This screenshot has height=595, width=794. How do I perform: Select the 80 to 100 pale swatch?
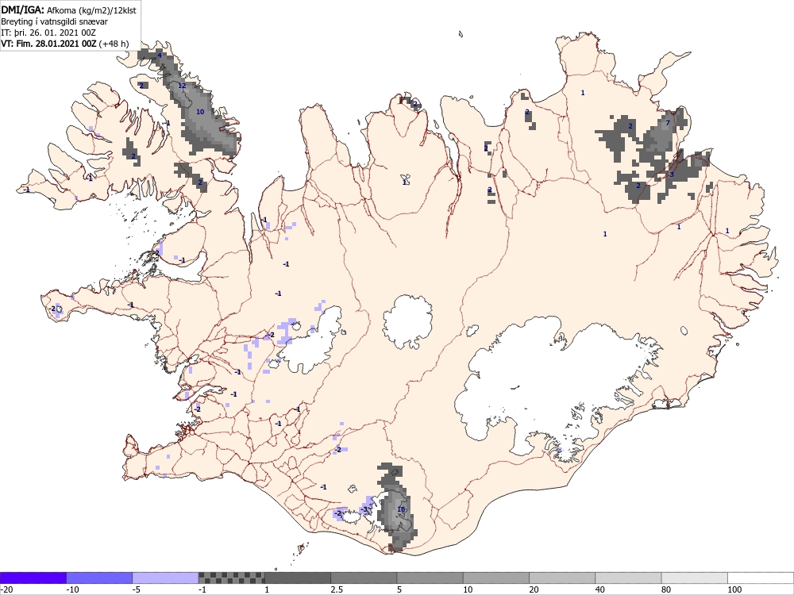click(695, 578)
